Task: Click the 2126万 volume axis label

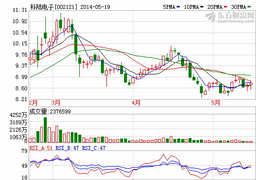Action: (x=18, y=130)
